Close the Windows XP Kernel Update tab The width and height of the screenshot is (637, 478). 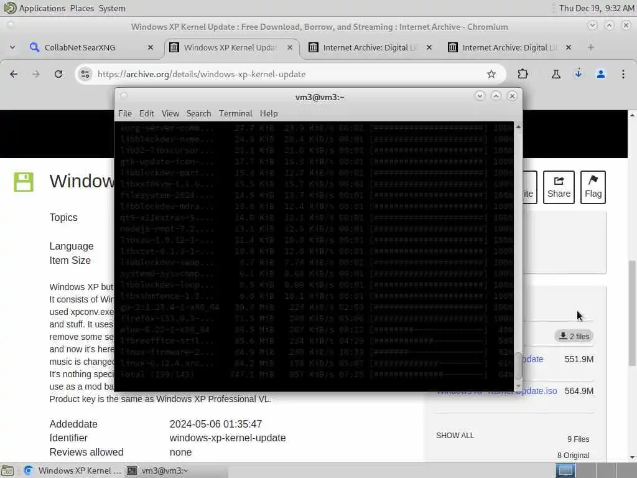coord(290,47)
